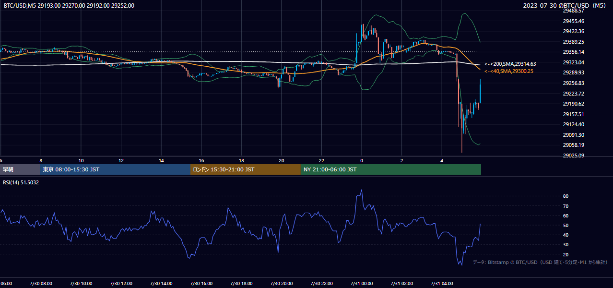The height and width of the screenshot is (288, 613).
Task: Click the NY 21:00-06:00 JST session bar
Action: [x=391, y=169]
